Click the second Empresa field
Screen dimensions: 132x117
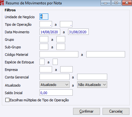click(66, 69)
